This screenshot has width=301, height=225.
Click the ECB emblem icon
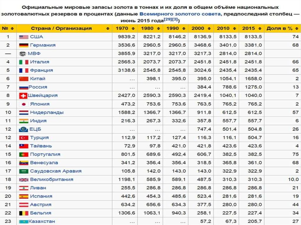[24, 129]
